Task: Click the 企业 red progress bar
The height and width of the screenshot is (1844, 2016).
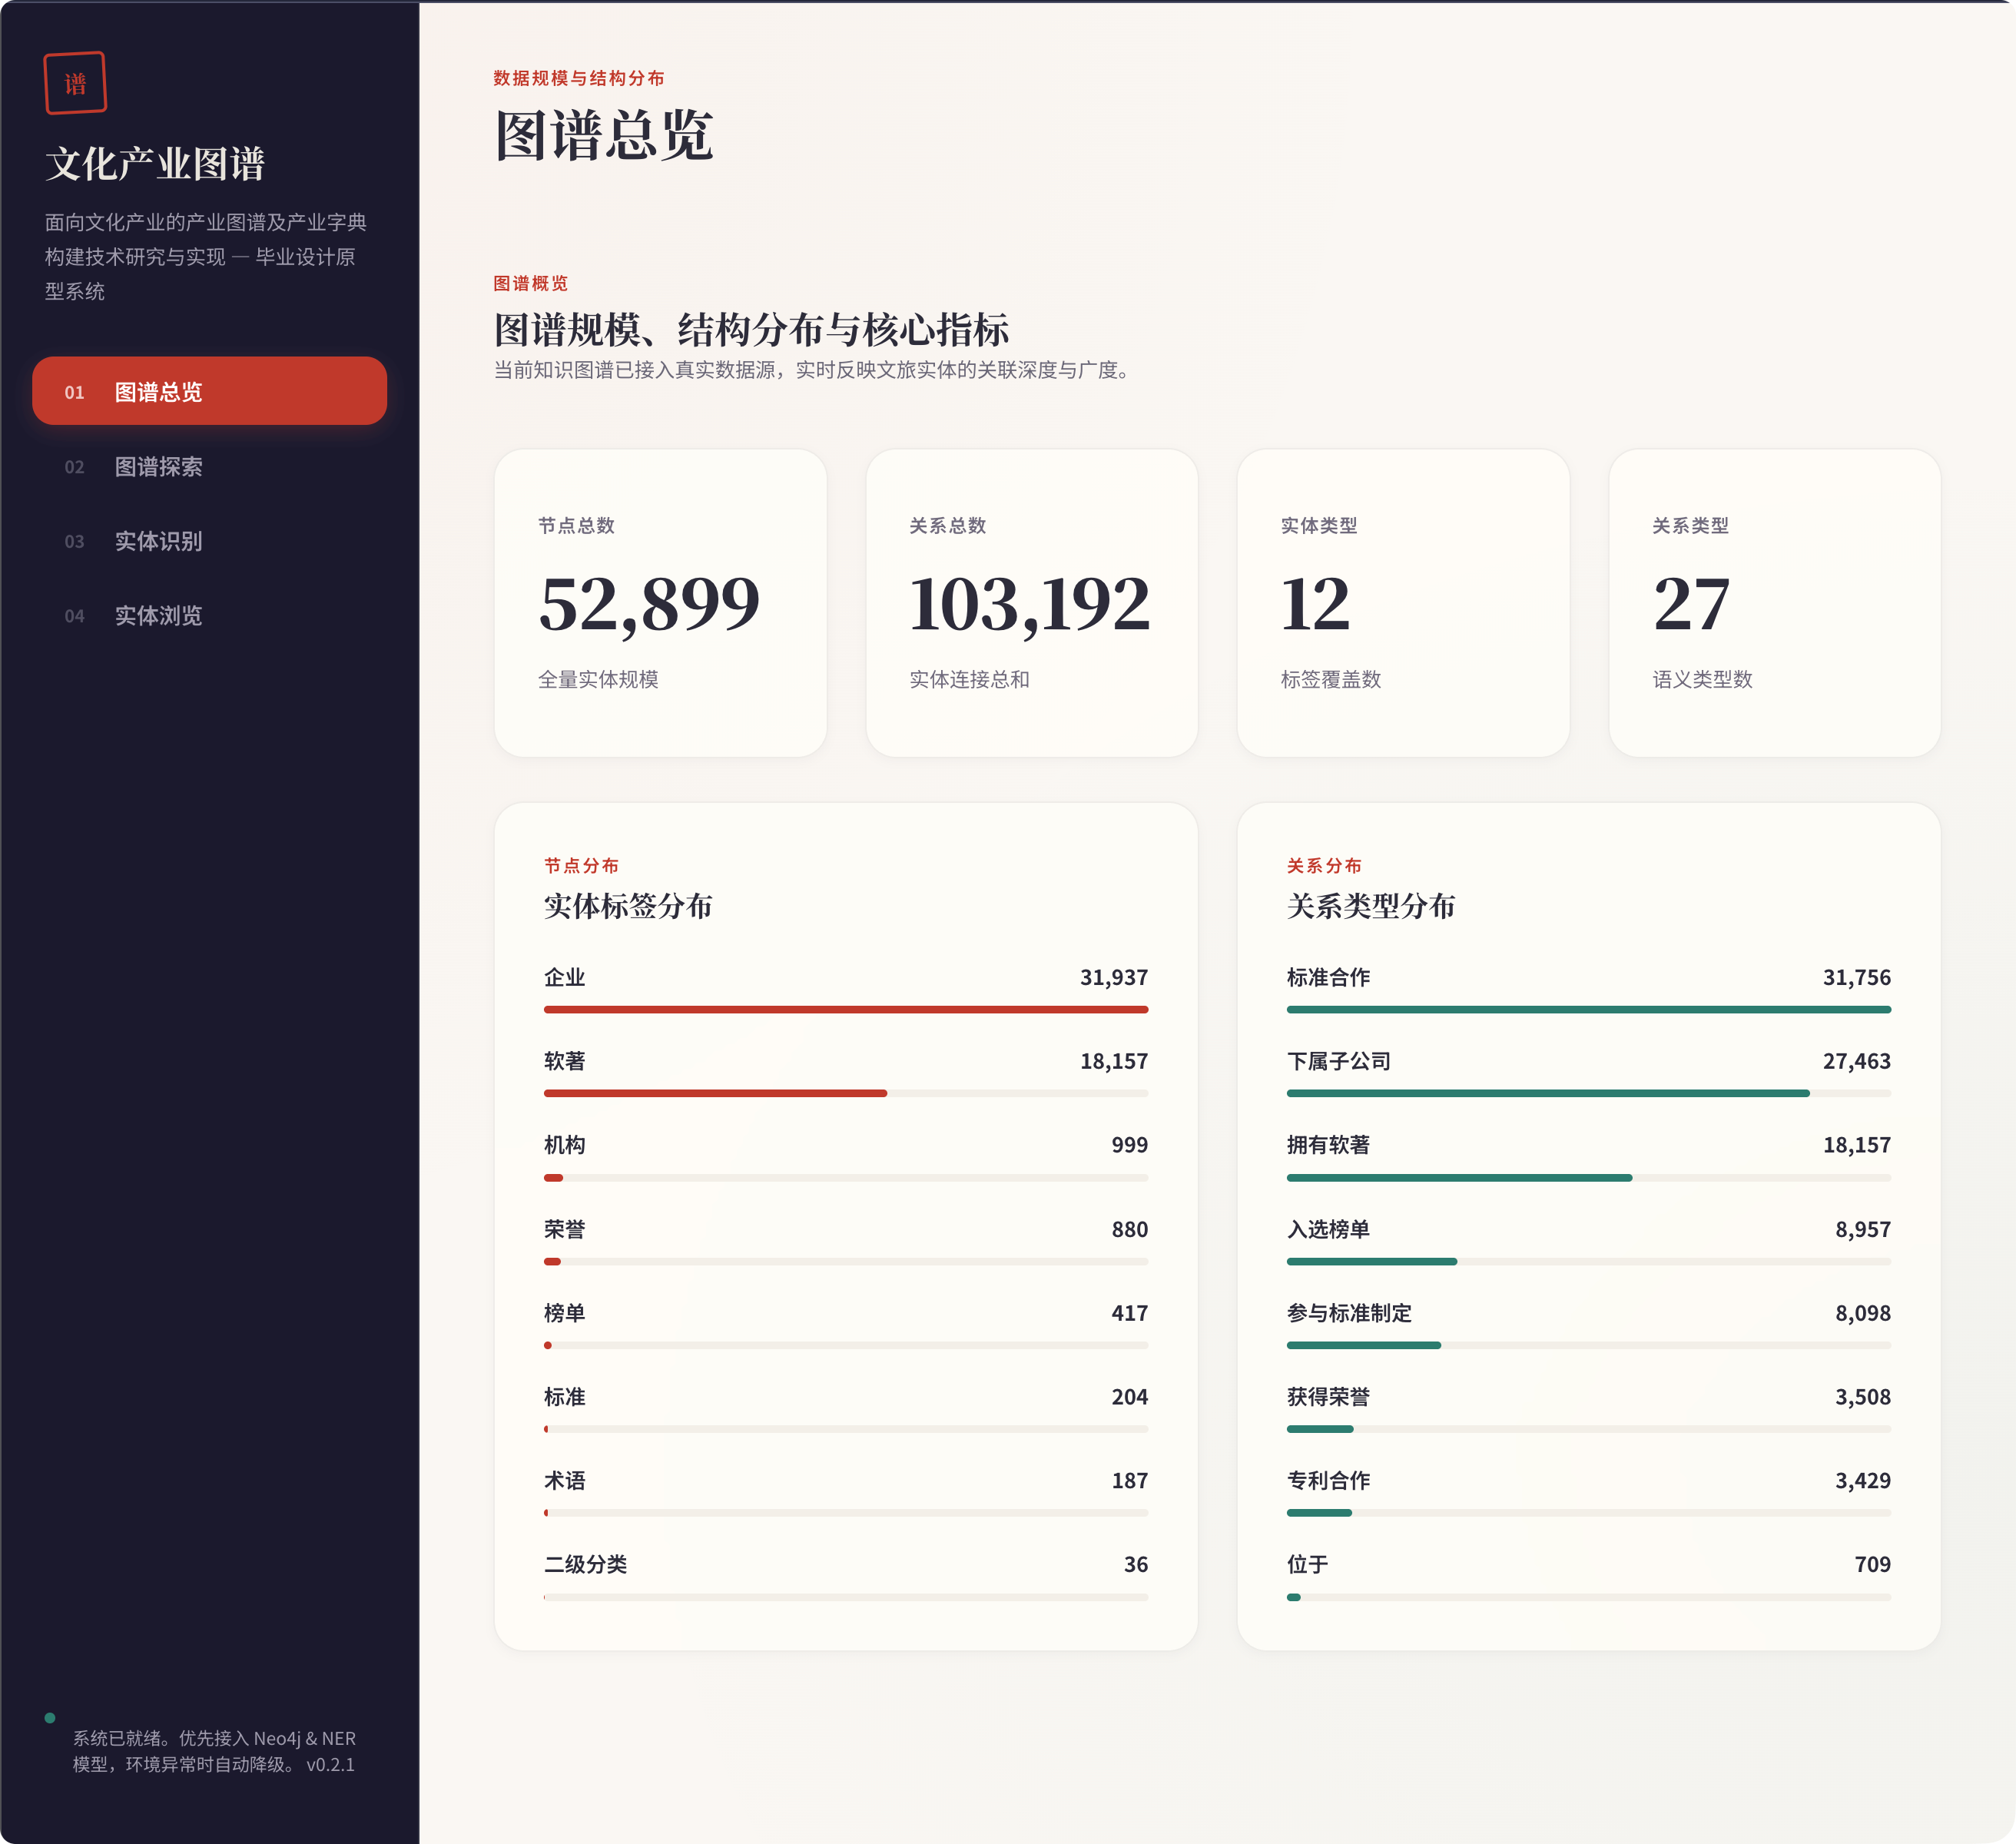Action: coord(845,1010)
